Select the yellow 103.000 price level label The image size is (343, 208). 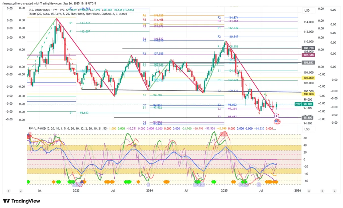308,78
